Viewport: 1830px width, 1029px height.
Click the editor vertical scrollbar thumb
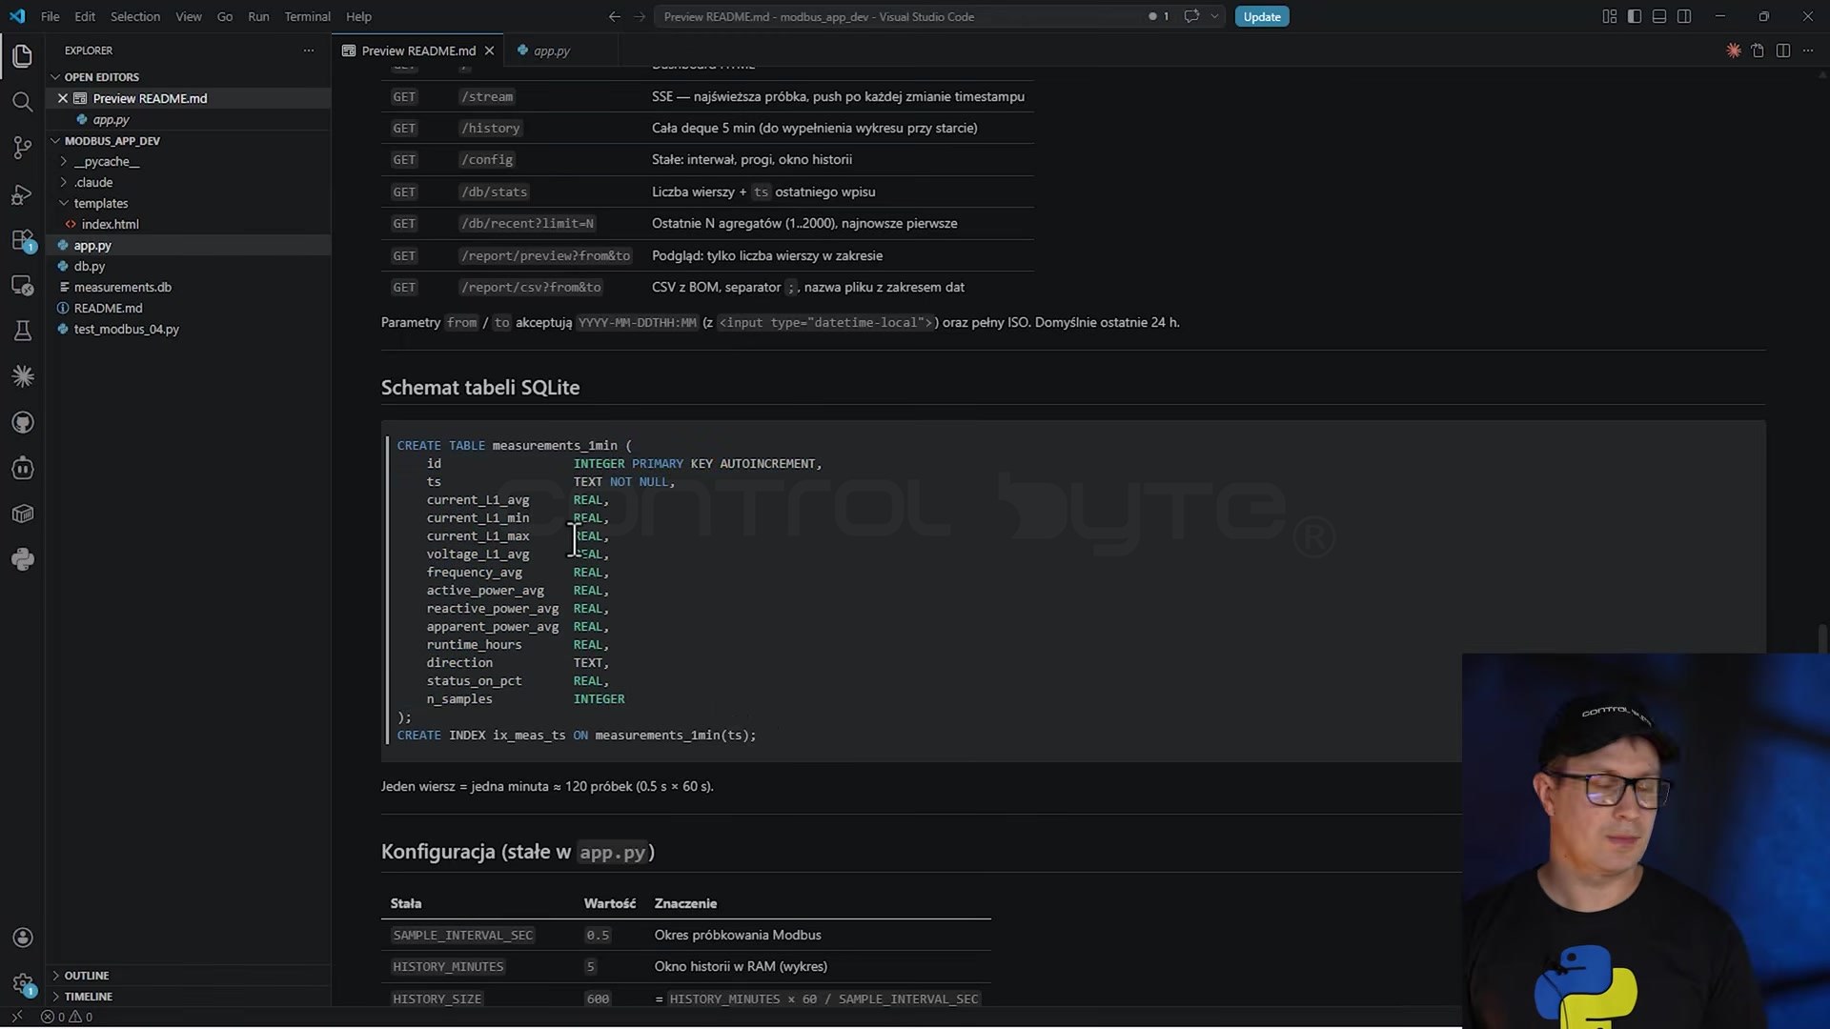1822,640
